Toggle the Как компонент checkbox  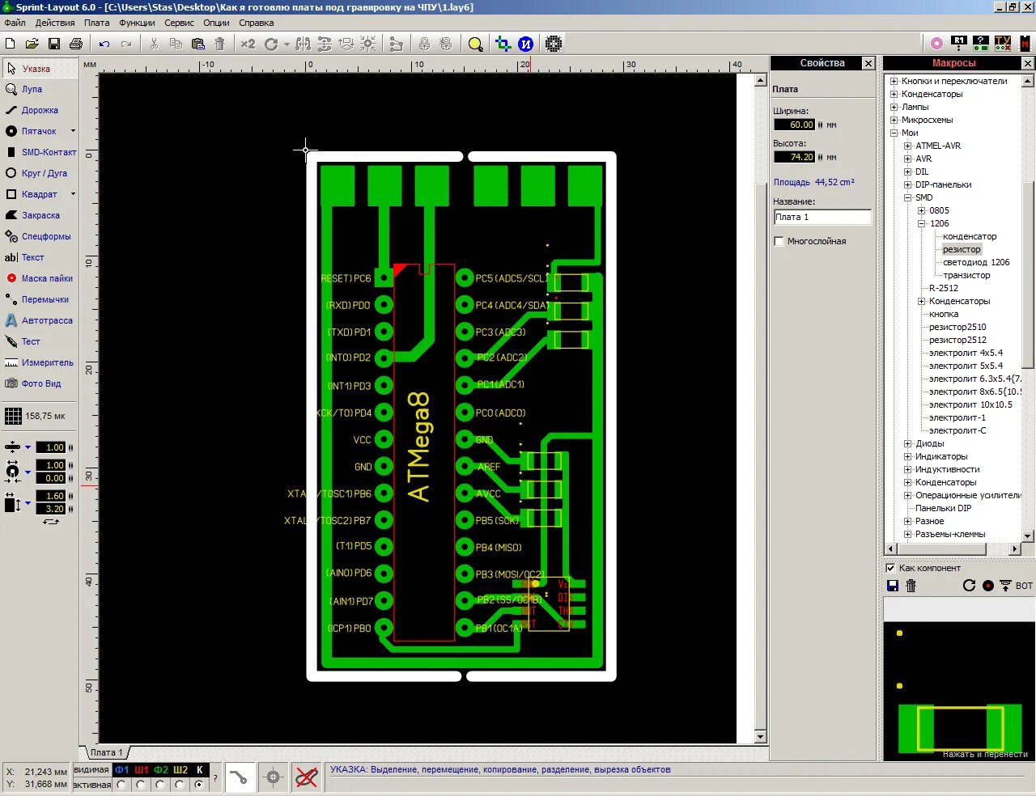890,568
